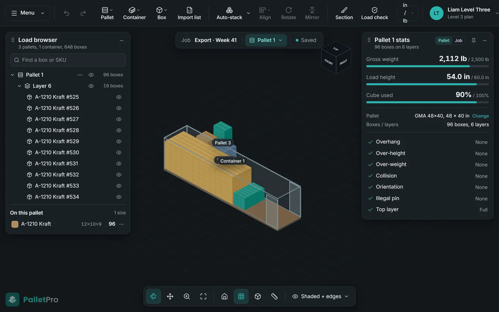This screenshot has width=499, height=312.
Task: Click the 3D cube view icon
Action: [x=258, y=296]
